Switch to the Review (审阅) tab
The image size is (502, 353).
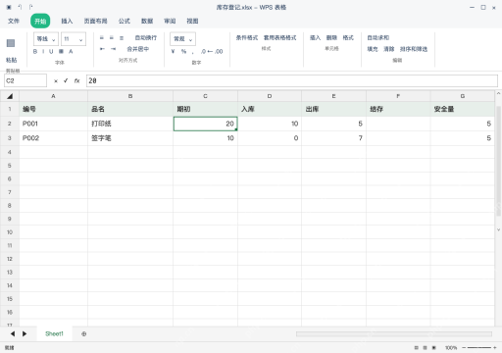click(x=170, y=21)
